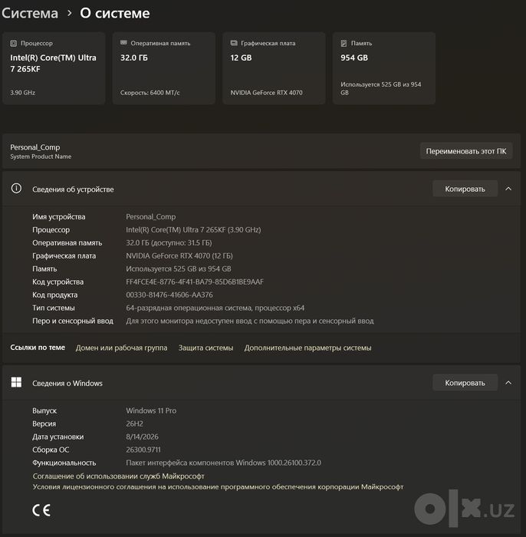
Task: Click the Windows logo beside Сведения о Windows
Action: point(16,382)
